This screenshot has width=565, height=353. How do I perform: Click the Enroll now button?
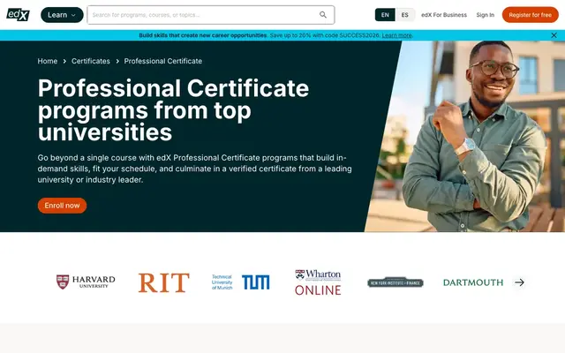point(62,206)
